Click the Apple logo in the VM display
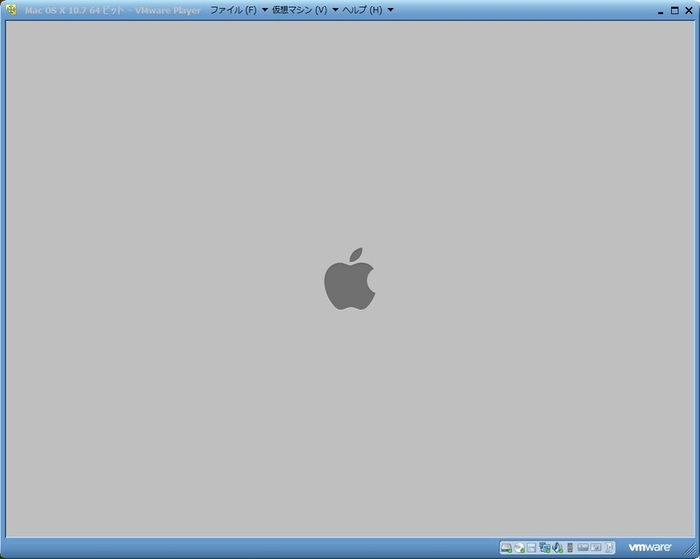Image resolution: width=700 pixels, height=559 pixels. tap(349, 278)
